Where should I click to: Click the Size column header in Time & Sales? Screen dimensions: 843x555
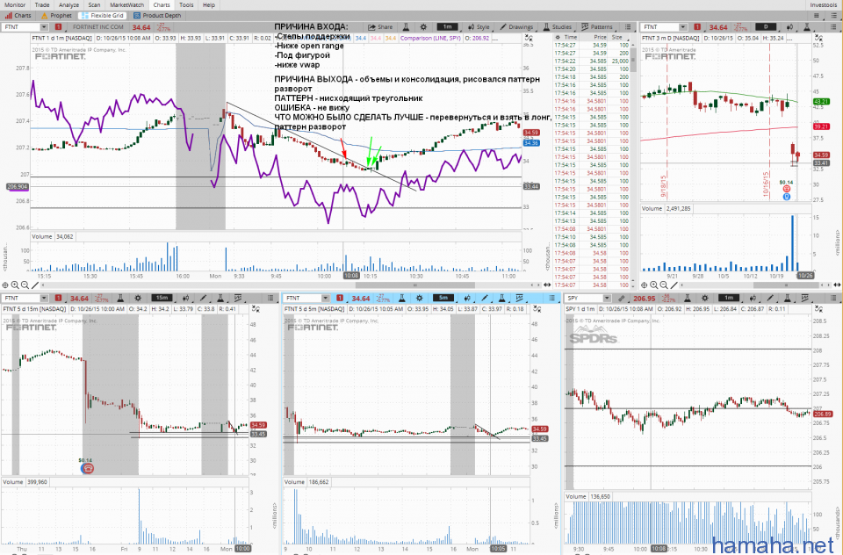tap(617, 38)
